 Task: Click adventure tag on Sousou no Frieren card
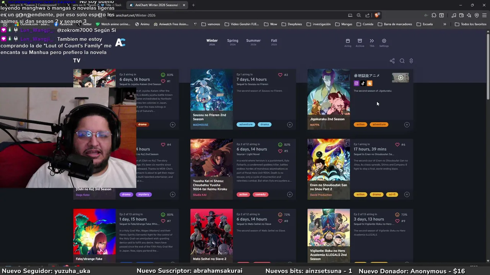[x=246, y=125]
